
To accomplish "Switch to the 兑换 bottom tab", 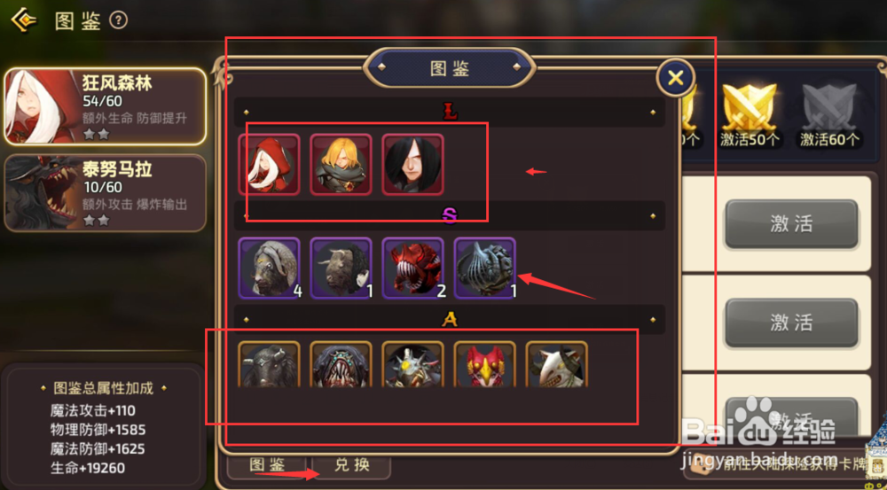I will tap(351, 466).
